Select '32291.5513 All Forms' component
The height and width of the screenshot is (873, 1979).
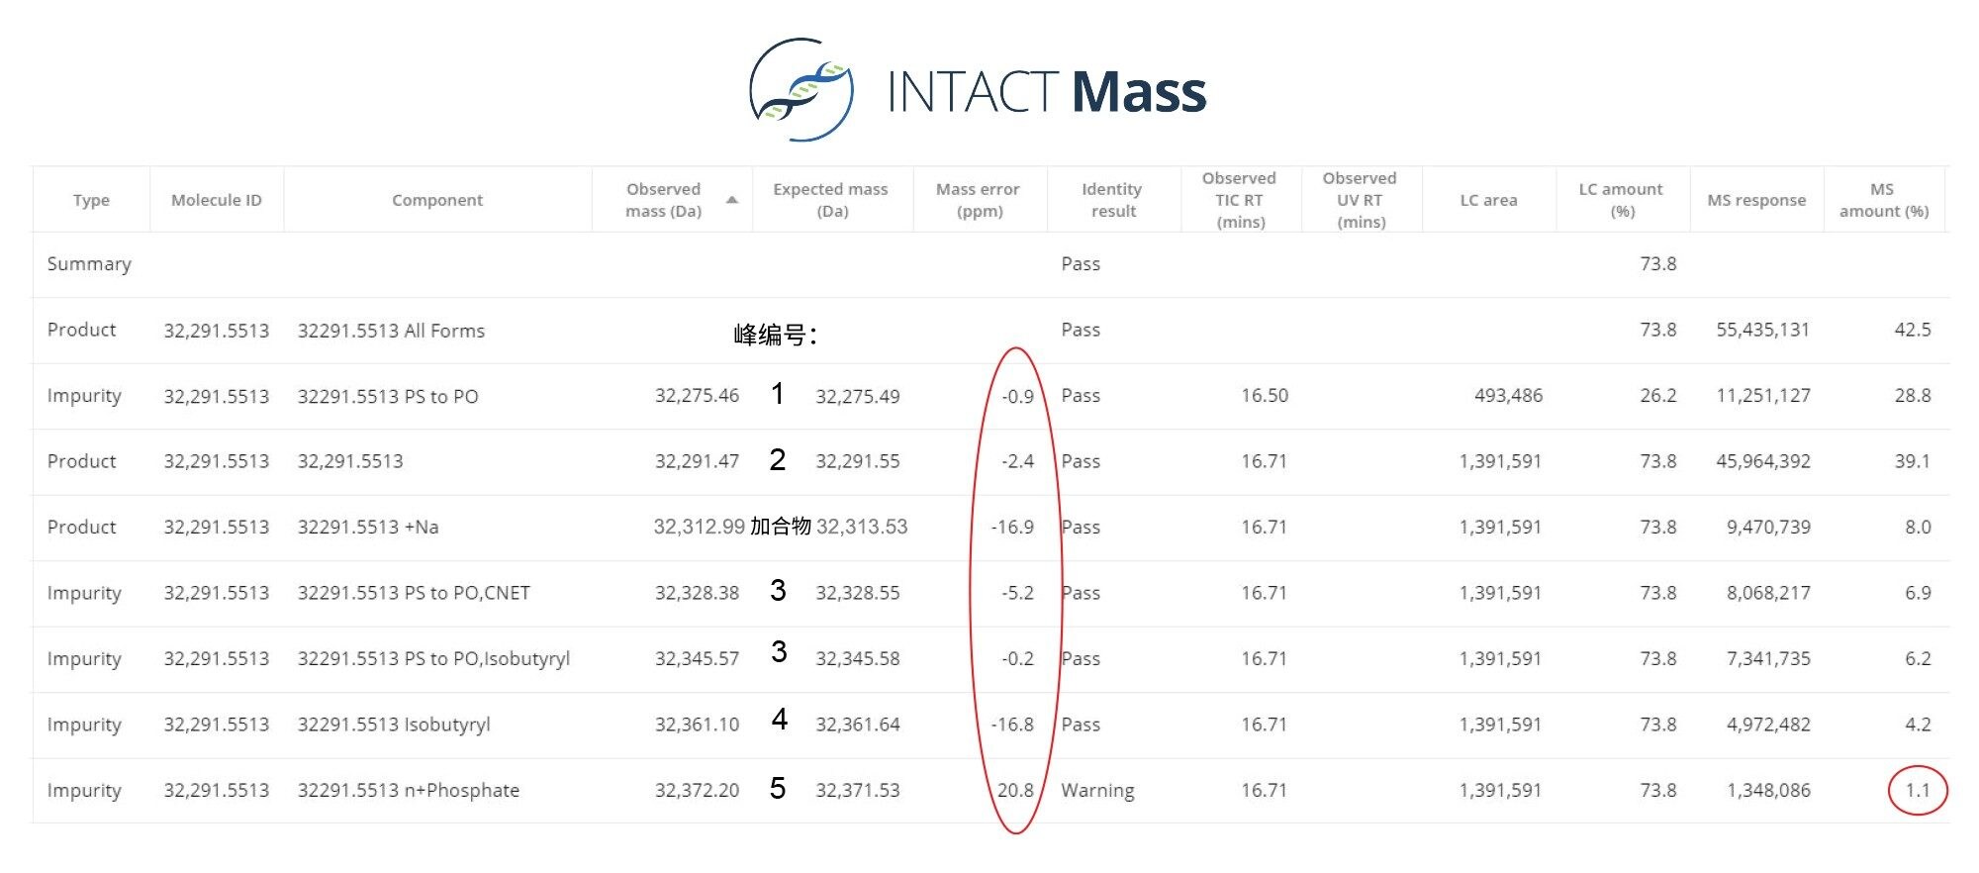391,331
